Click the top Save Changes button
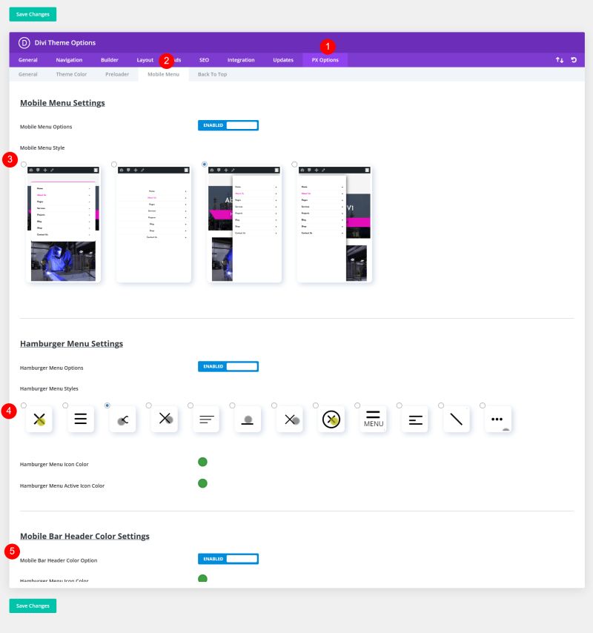Viewport: 593px width, 633px height. (33, 14)
